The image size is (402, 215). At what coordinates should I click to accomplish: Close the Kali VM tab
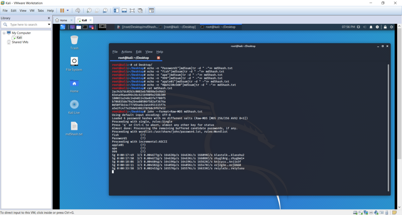click(x=91, y=20)
